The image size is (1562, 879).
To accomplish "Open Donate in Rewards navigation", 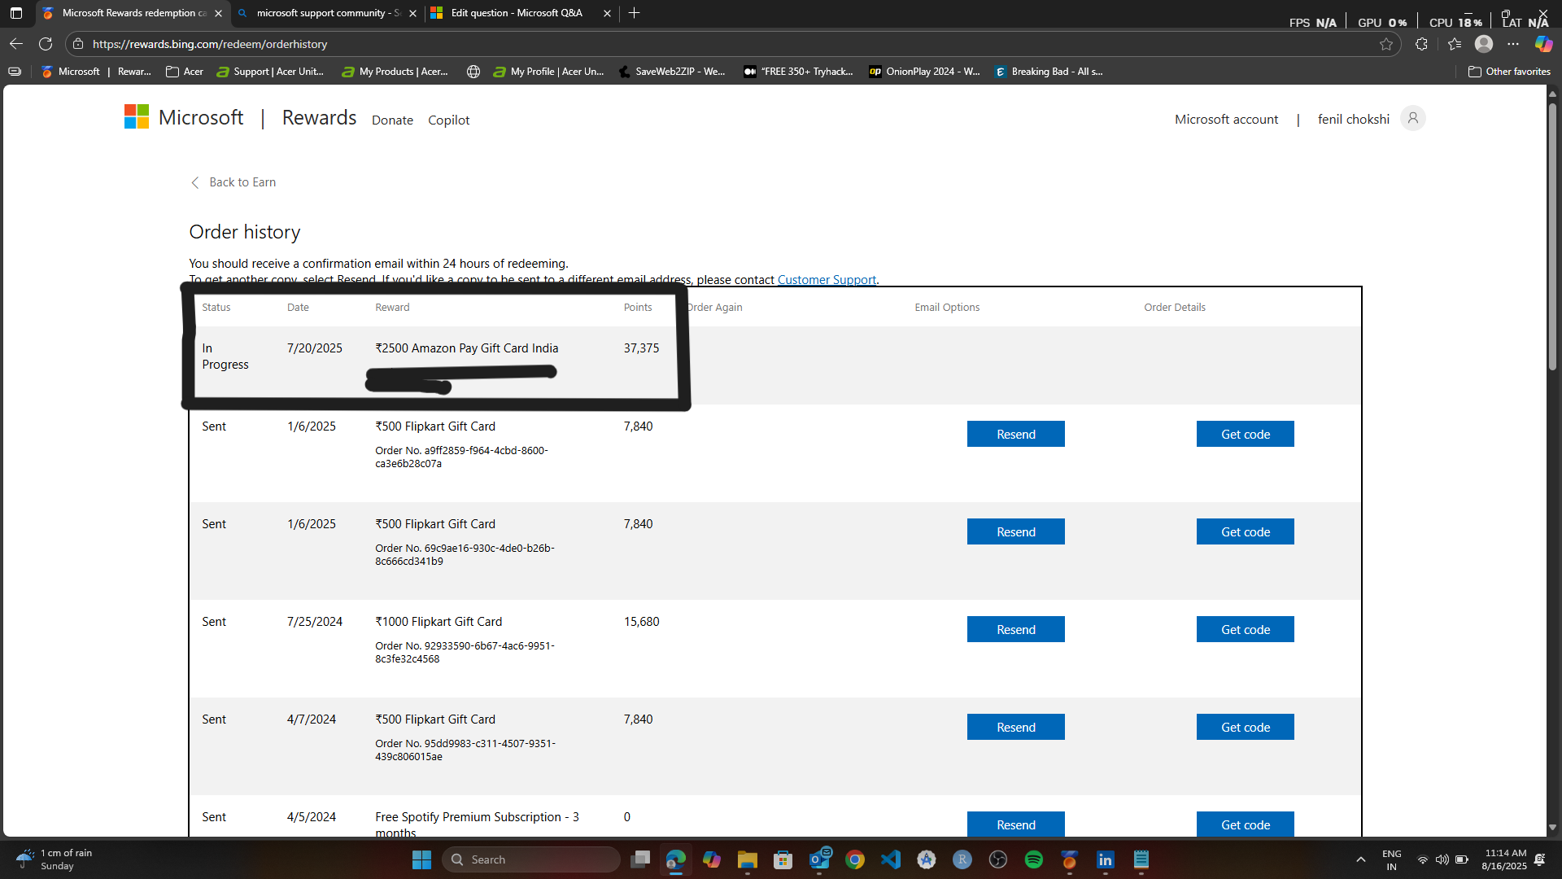I will (x=392, y=120).
